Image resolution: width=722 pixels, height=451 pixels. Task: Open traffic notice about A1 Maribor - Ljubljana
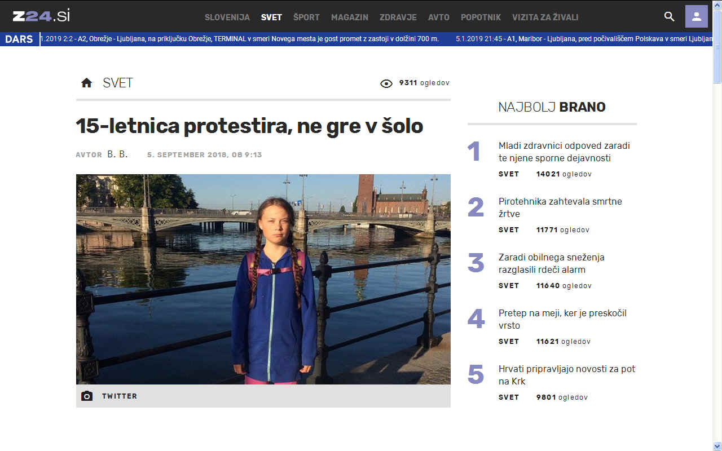click(584, 39)
